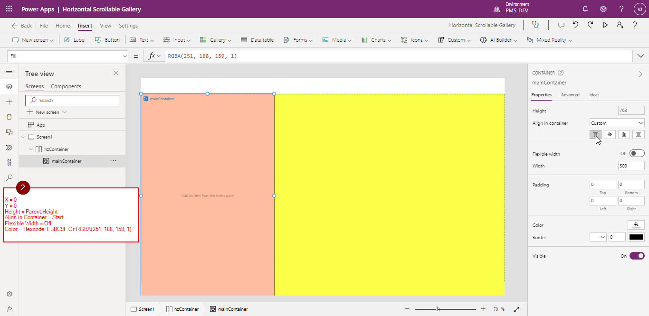
Task: Toggle the Visible switch
Action: [x=637, y=256]
